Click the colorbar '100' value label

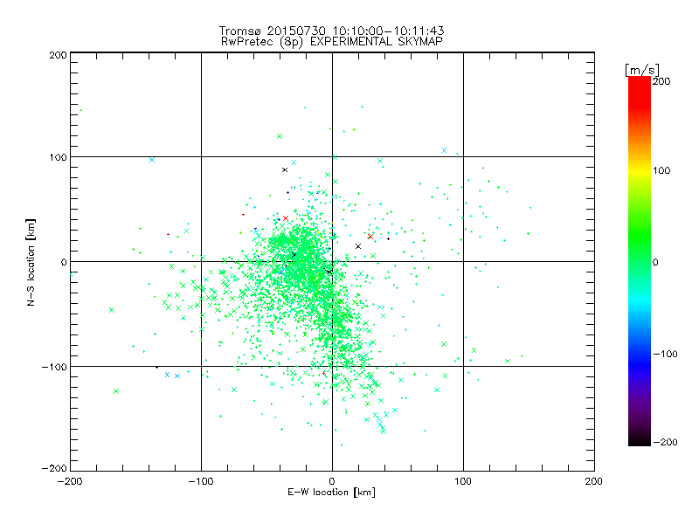pos(661,170)
